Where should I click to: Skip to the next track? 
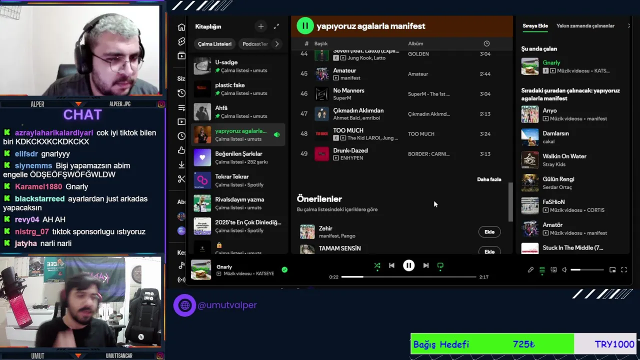point(425,266)
